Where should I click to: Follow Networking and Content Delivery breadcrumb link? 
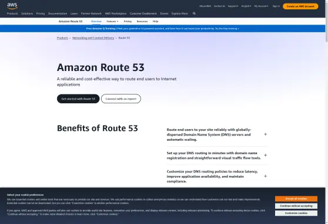93,38
